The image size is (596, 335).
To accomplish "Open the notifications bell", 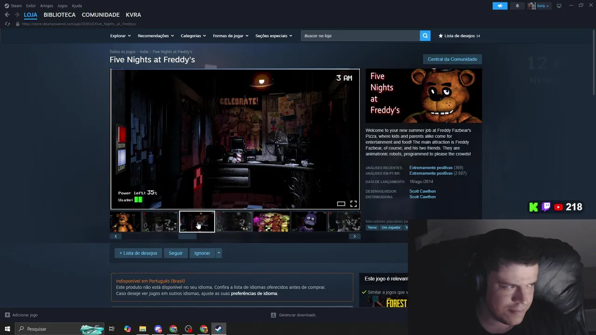I will [x=517, y=6].
